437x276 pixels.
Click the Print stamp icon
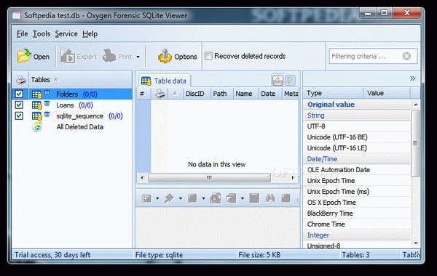(109, 56)
